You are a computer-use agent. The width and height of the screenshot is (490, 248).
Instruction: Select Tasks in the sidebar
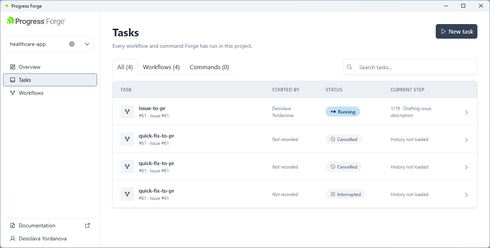click(x=50, y=80)
